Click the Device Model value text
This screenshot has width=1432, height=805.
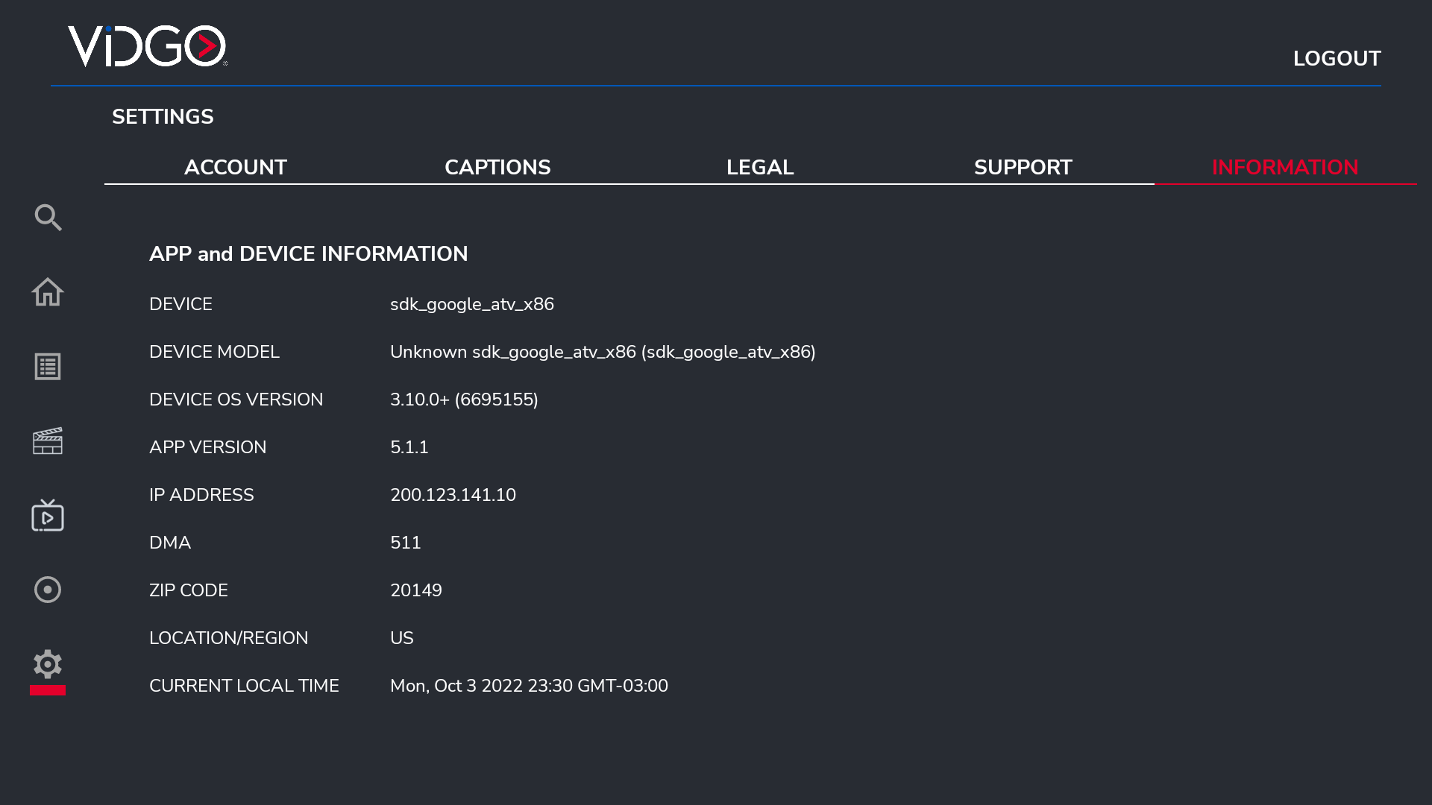tap(603, 352)
